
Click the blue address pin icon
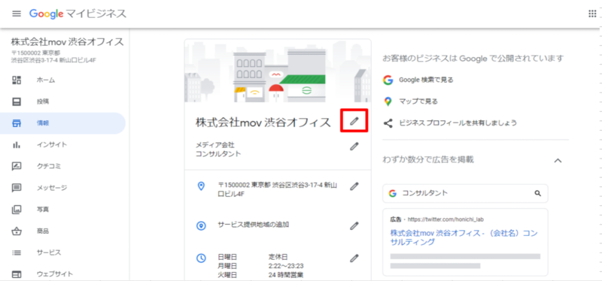coord(201,186)
